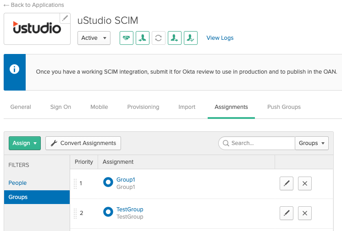Click in the Search field
The height and width of the screenshot is (231, 342).
(x=257, y=143)
